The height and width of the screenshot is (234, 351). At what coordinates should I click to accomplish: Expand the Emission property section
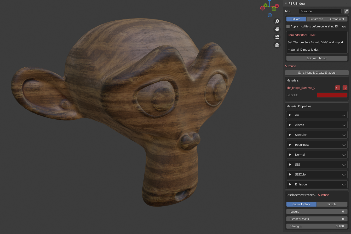coord(290,184)
